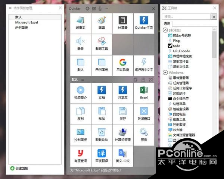
Task: Open the 卸载软件 tile in the Quicker grid
Action: [102, 135]
